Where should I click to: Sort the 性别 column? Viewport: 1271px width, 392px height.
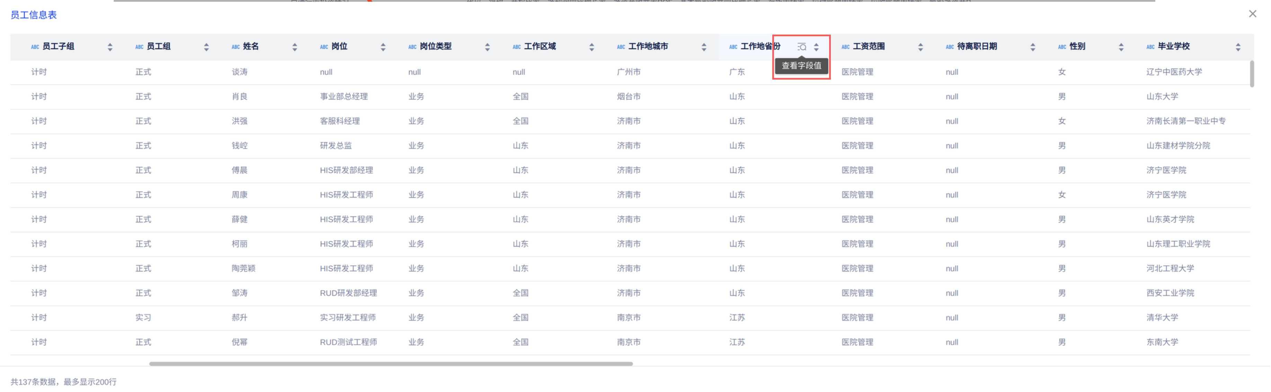point(1121,47)
